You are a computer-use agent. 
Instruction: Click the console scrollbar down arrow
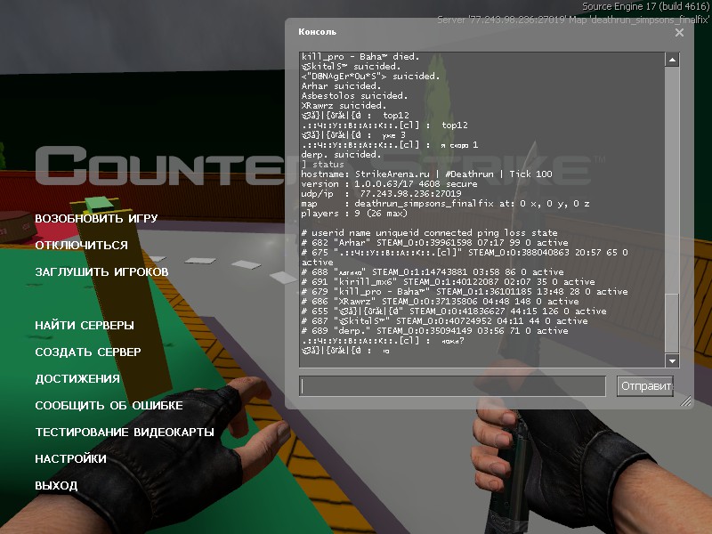pos(672,360)
